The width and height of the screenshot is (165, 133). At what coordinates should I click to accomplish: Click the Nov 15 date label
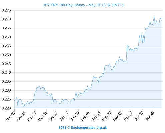click(21, 116)
